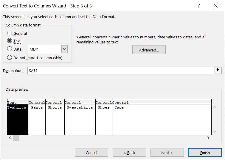This screenshot has height=160, width=225.
Task: Click the preview's down scroll arrow
Action: pyautogui.click(x=215, y=131)
